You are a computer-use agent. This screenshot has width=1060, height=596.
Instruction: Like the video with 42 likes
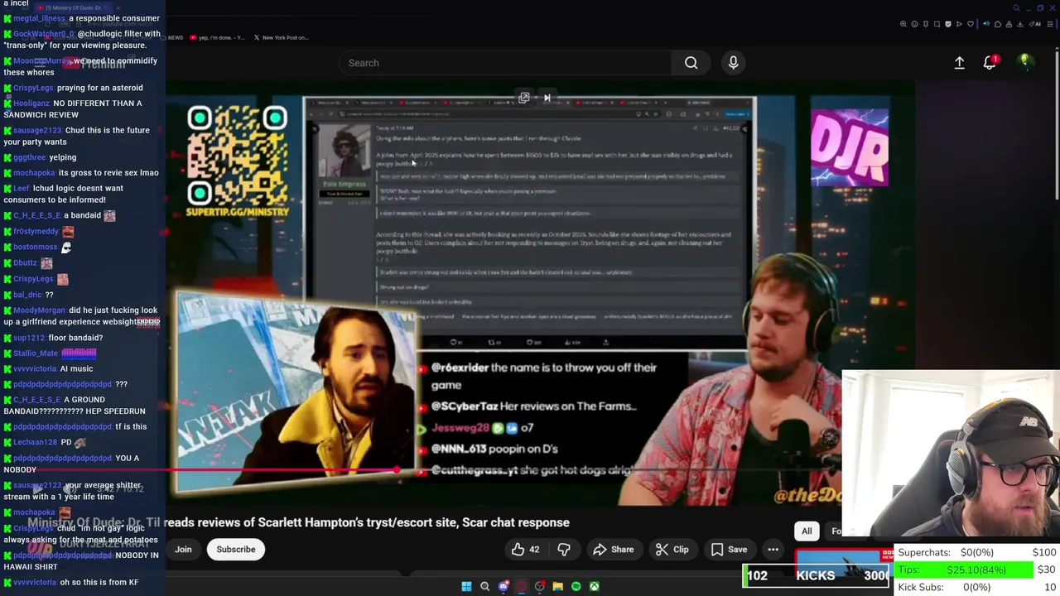[x=525, y=550]
